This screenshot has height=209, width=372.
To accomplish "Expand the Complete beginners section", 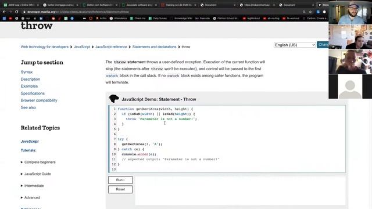I will (38, 162).
